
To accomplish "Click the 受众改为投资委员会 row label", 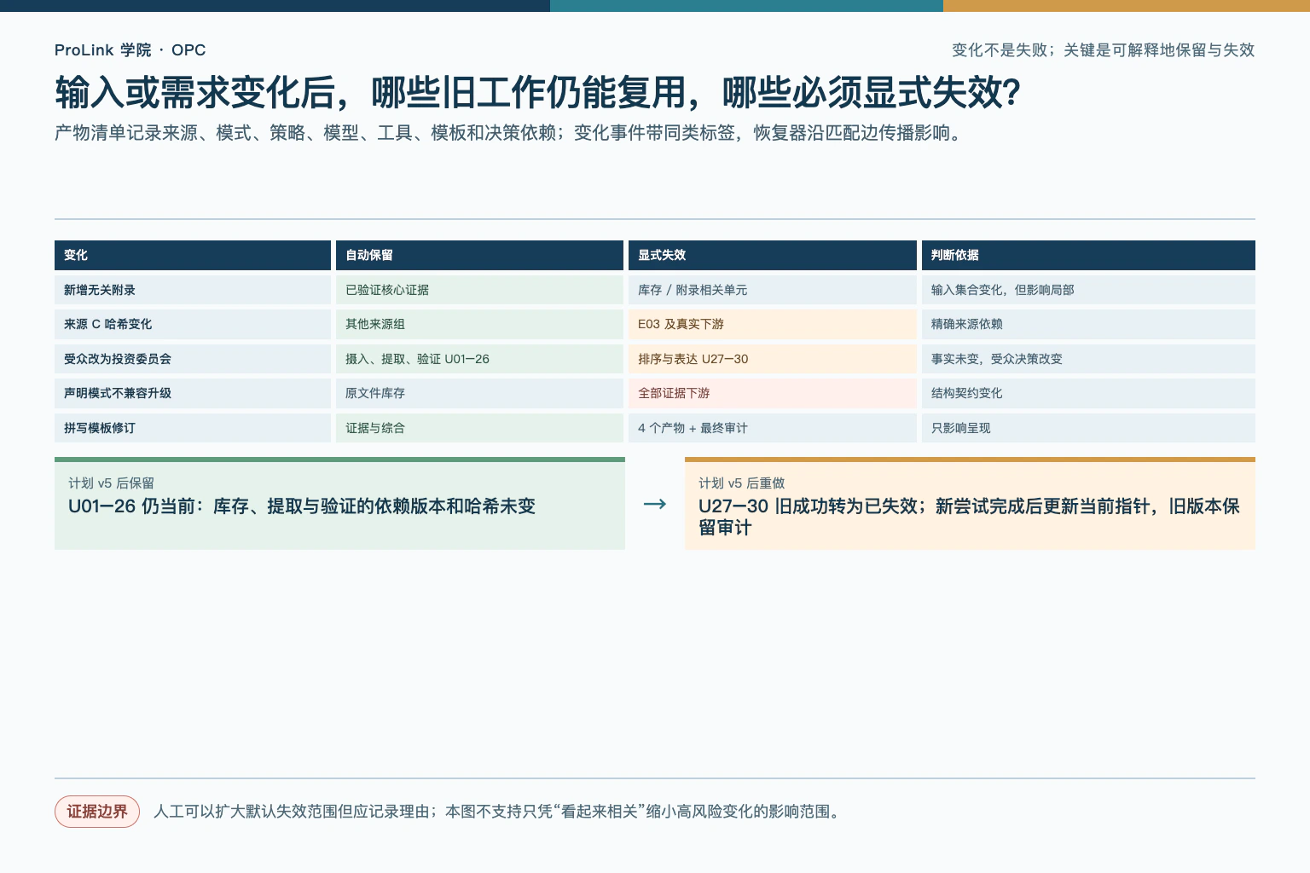I will (193, 359).
